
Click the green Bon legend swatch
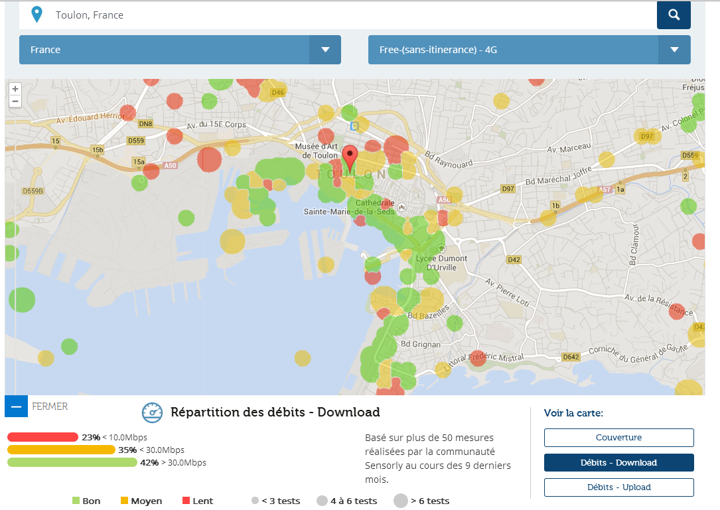tap(76, 501)
